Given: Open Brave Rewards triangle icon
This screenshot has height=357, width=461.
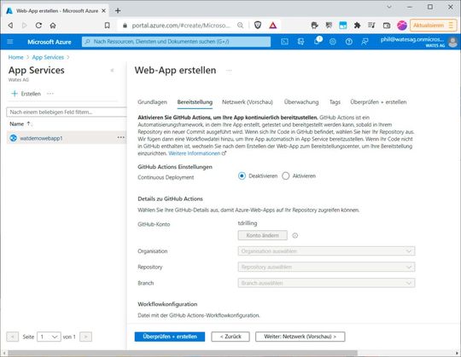Looking at the screenshot, I should point(273,26).
